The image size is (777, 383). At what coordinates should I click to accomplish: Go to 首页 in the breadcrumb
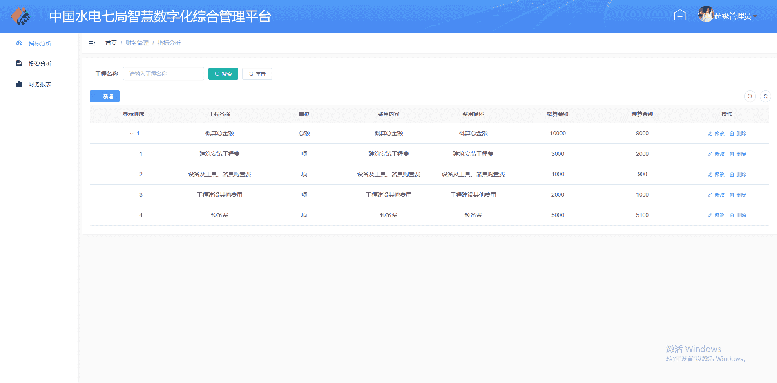(x=111, y=43)
